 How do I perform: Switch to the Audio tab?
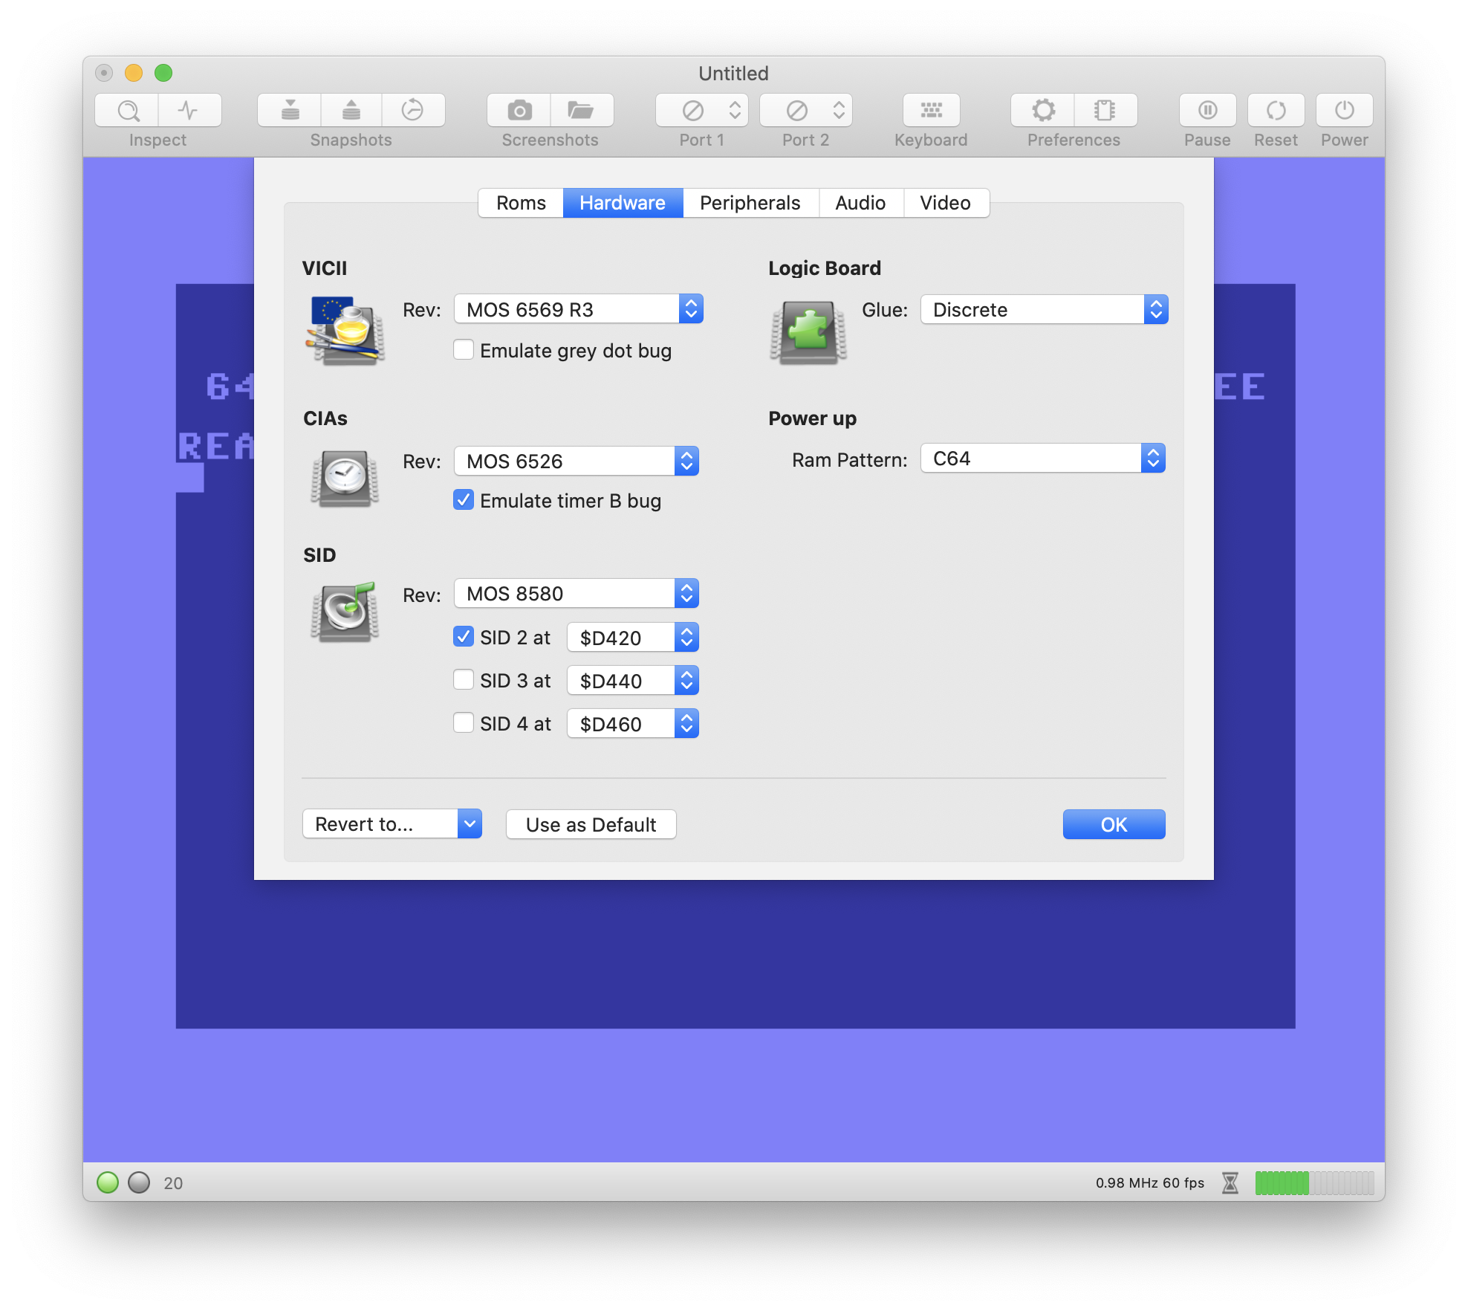(x=860, y=203)
